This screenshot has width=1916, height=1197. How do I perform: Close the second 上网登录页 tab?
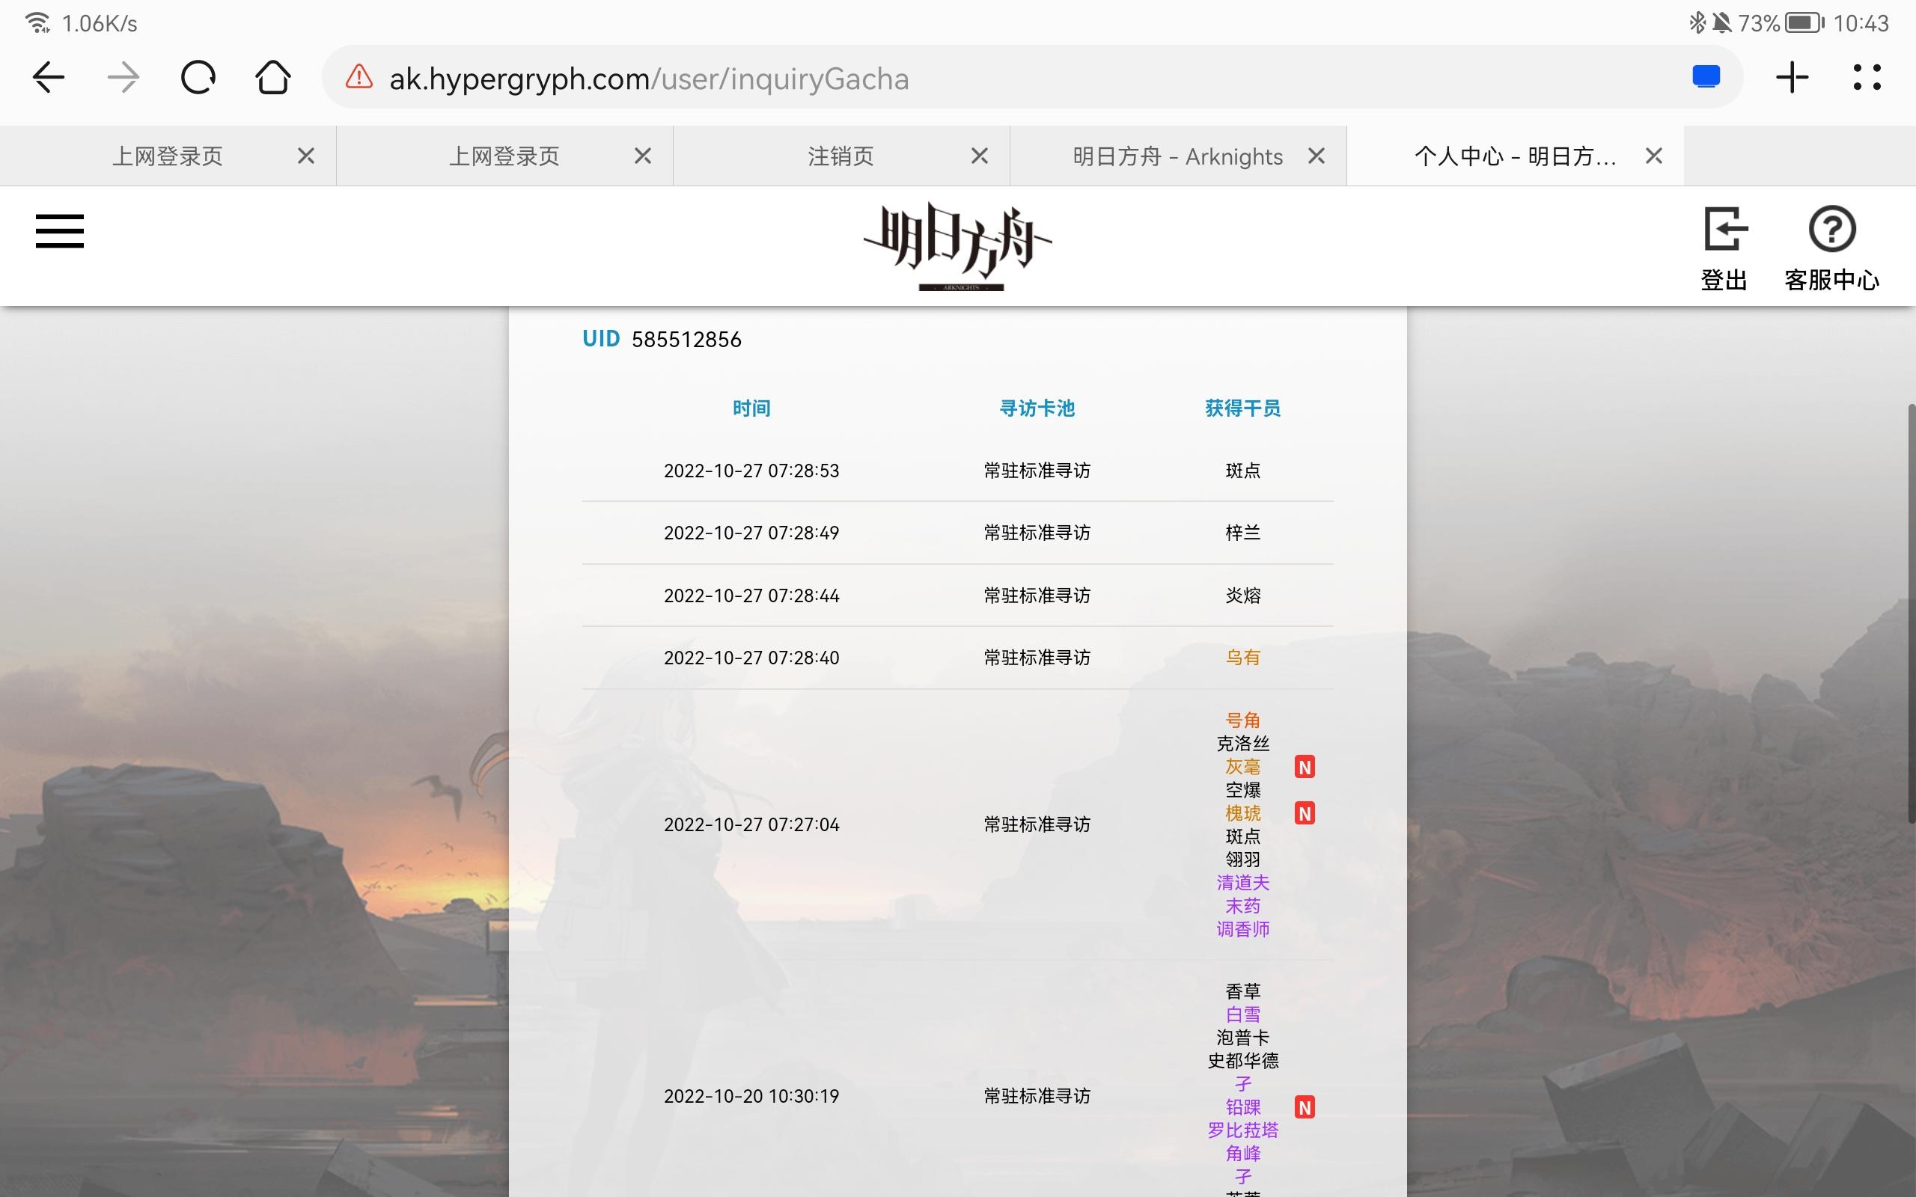pyautogui.click(x=643, y=156)
